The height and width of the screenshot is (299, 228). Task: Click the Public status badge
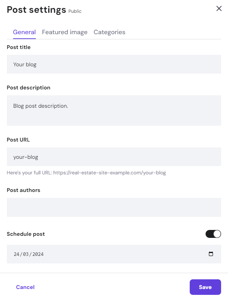pos(75,11)
